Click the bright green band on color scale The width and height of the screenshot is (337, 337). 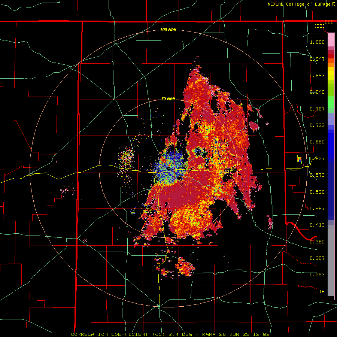[x=331, y=102]
